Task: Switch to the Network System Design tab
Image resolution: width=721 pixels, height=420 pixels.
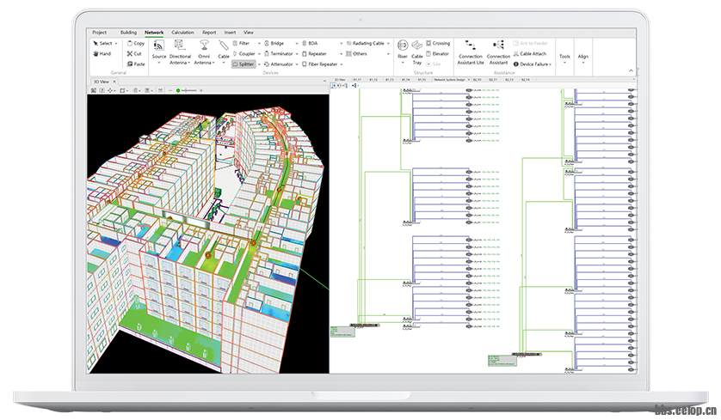Action: 450,80
